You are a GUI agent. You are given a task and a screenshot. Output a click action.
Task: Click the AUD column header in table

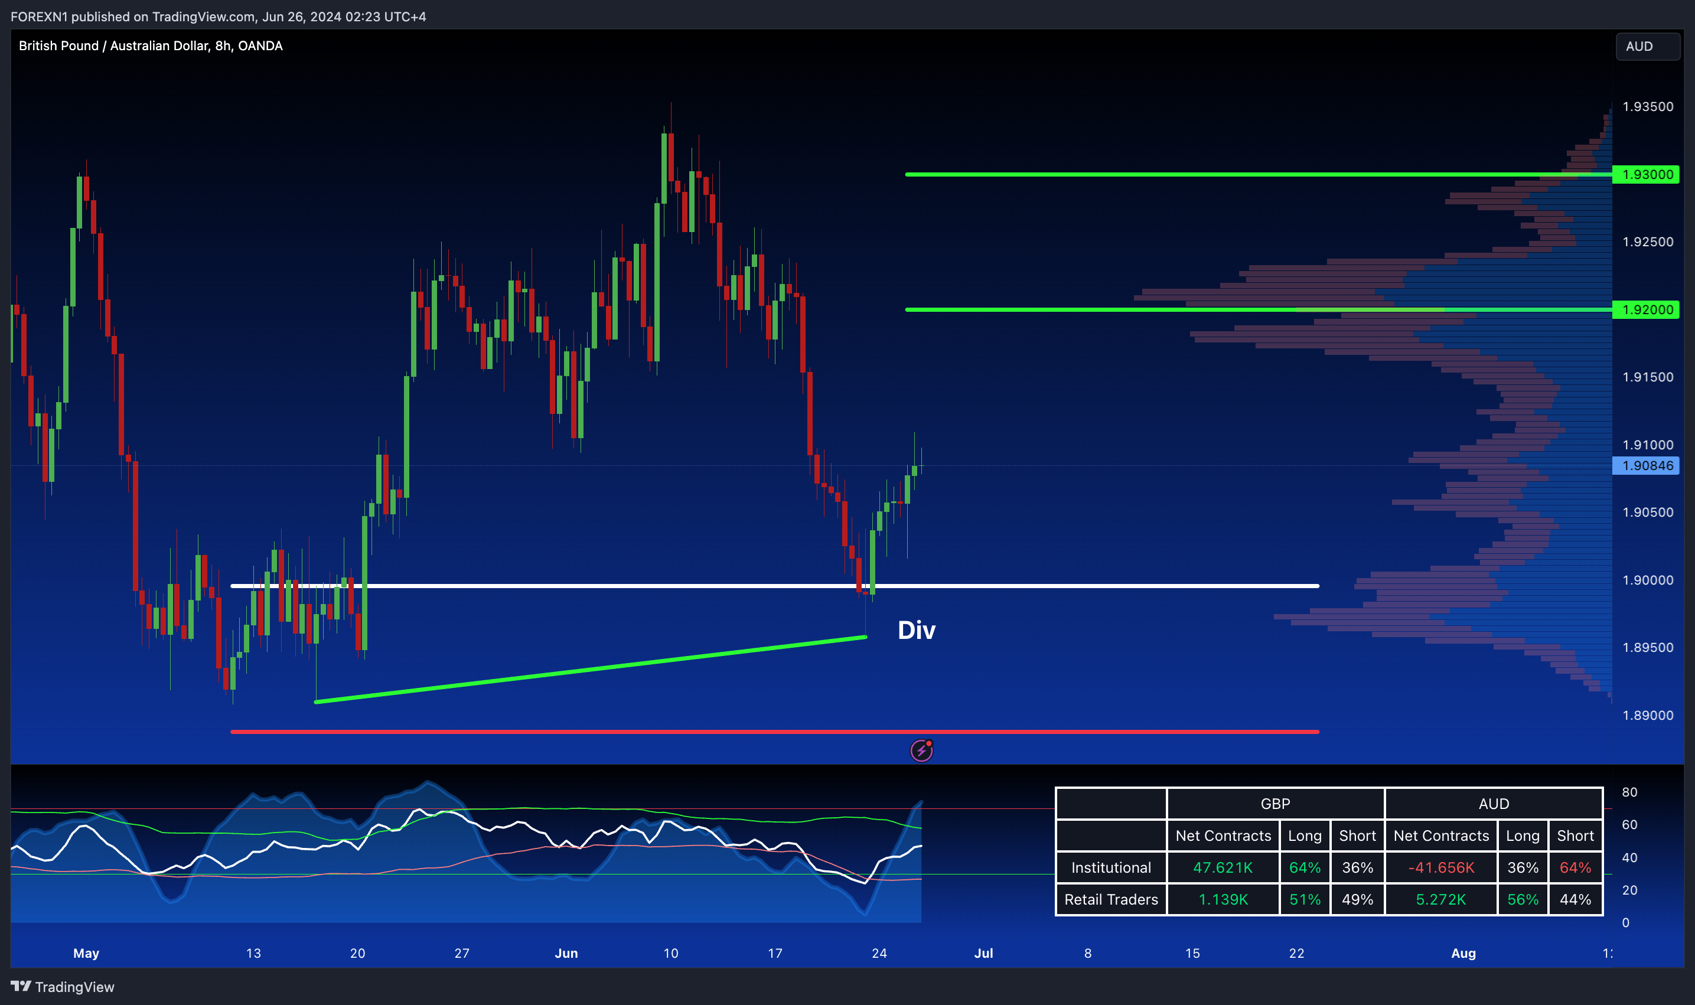click(x=1493, y=803)
